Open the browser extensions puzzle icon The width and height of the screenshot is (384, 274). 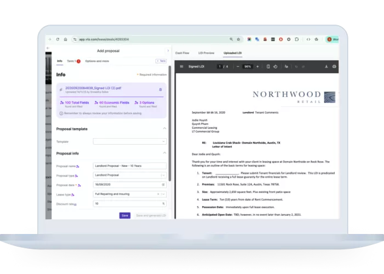(x=297, y=39)
